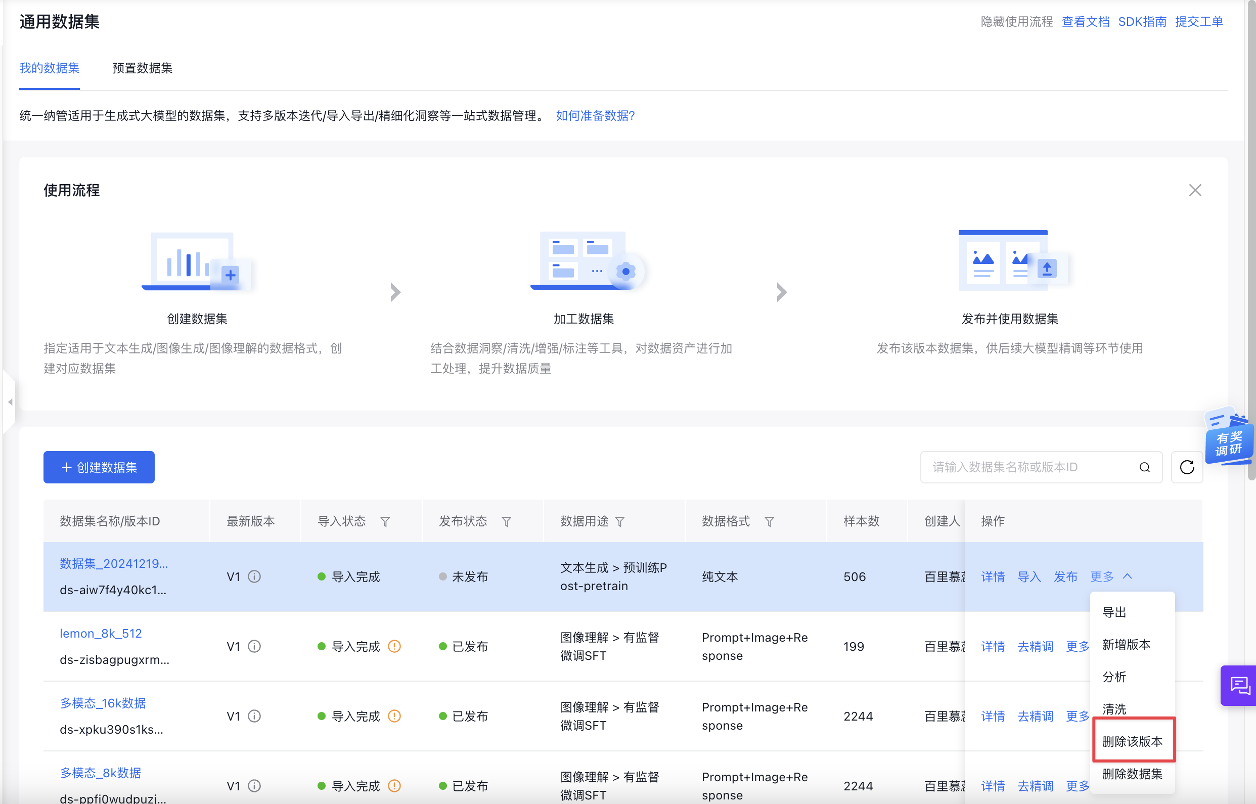The height and width of the screenshot is (804, 1256).
Task: Click 详情 for 多模态_8k数据 row
Action: coord(993,786)
